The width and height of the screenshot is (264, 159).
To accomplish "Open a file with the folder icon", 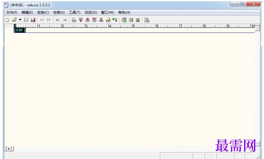I will pyautogui.click(x=14, y=20).
